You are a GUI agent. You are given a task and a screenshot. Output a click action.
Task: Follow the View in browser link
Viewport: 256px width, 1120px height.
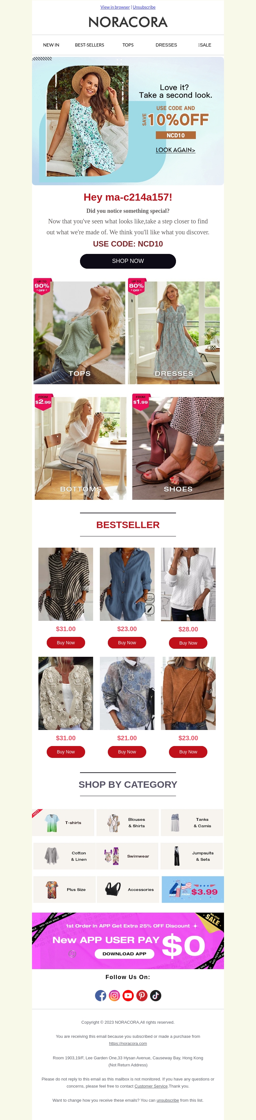pyautogui.click(x=115, y=7)
